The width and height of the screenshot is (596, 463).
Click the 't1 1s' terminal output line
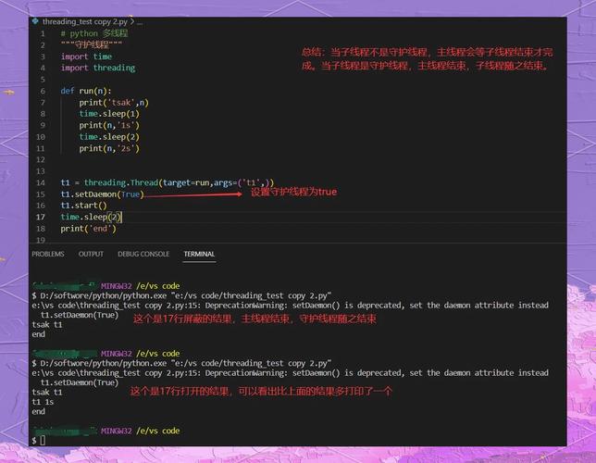click(43, 402)
